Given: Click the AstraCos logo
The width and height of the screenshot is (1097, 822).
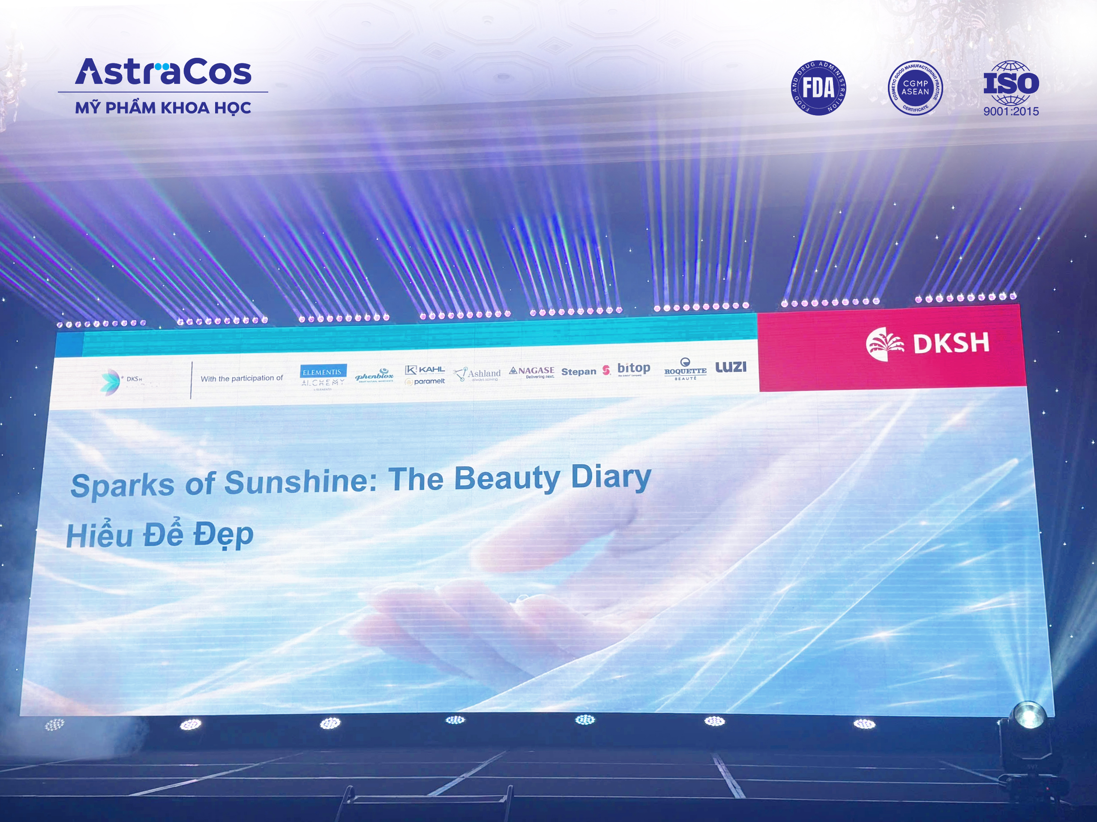Looking at the screenshot, I should 163,71.
